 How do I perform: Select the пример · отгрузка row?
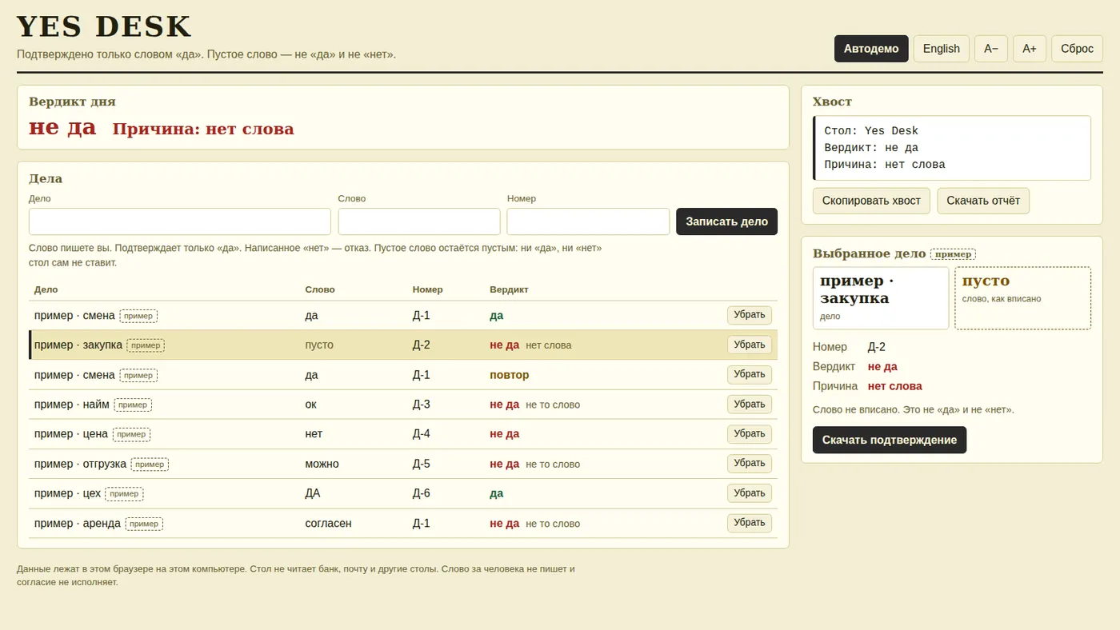click(x=403, y=464)
